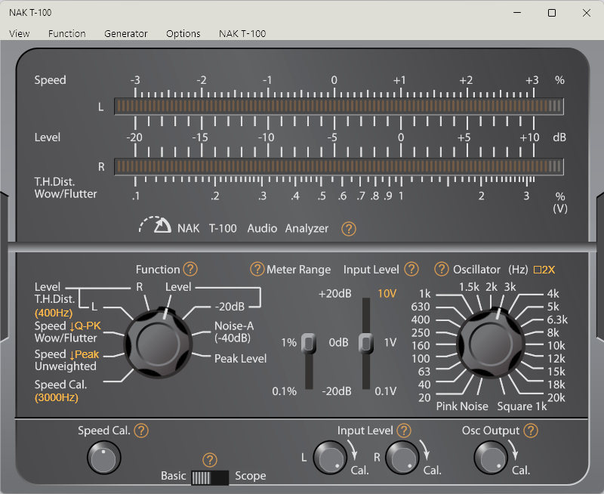This screenshot has height=494, width=604.
Task: Click the Meter Range slider handle
Action: coord(309,344)
